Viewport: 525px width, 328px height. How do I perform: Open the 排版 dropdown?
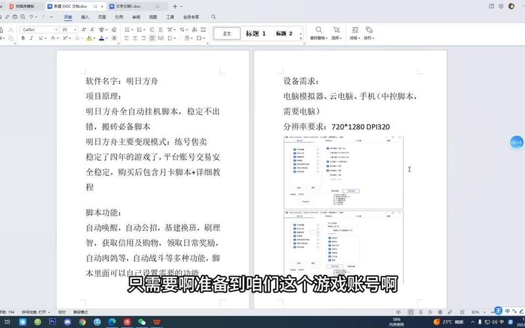(354, 33)
